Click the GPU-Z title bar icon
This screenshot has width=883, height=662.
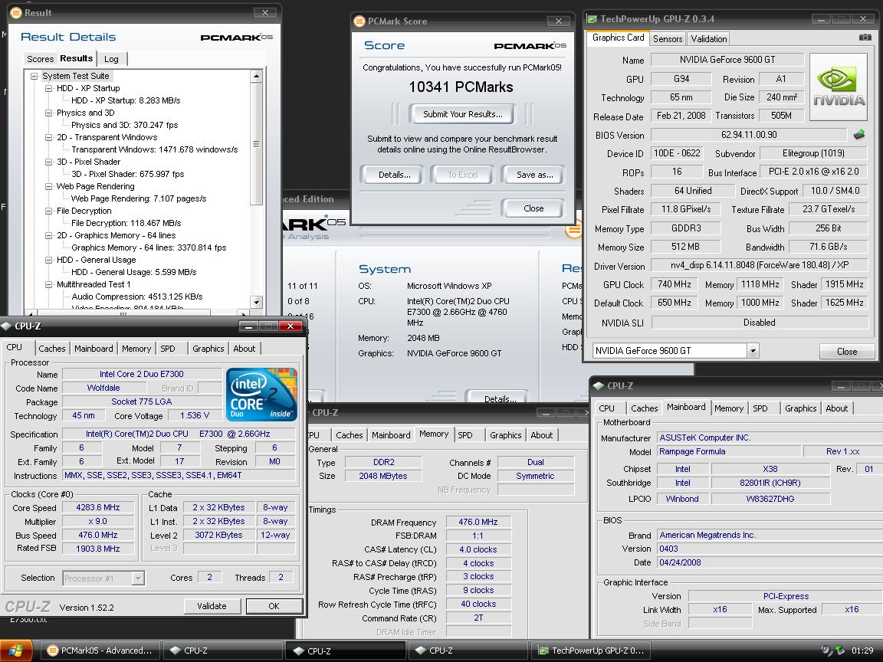pyautogui.click(x=592, y=18)
